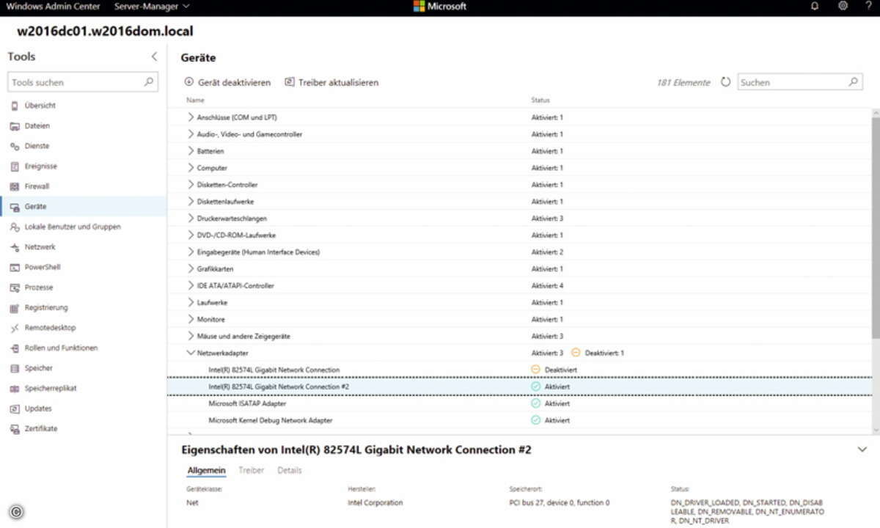Click Gerät deaktivieren
Image resolution: width=880 pixels, height=528 pixels.
point(227,83)
